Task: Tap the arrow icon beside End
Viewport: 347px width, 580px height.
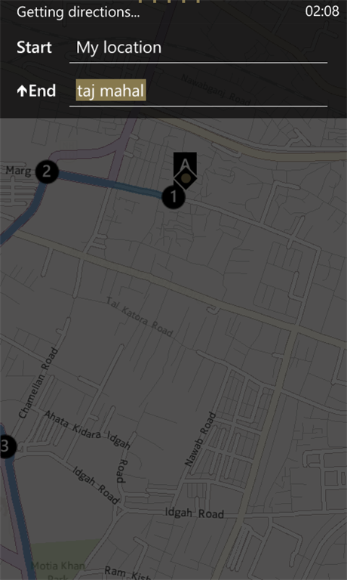Action: click(22, 91)
